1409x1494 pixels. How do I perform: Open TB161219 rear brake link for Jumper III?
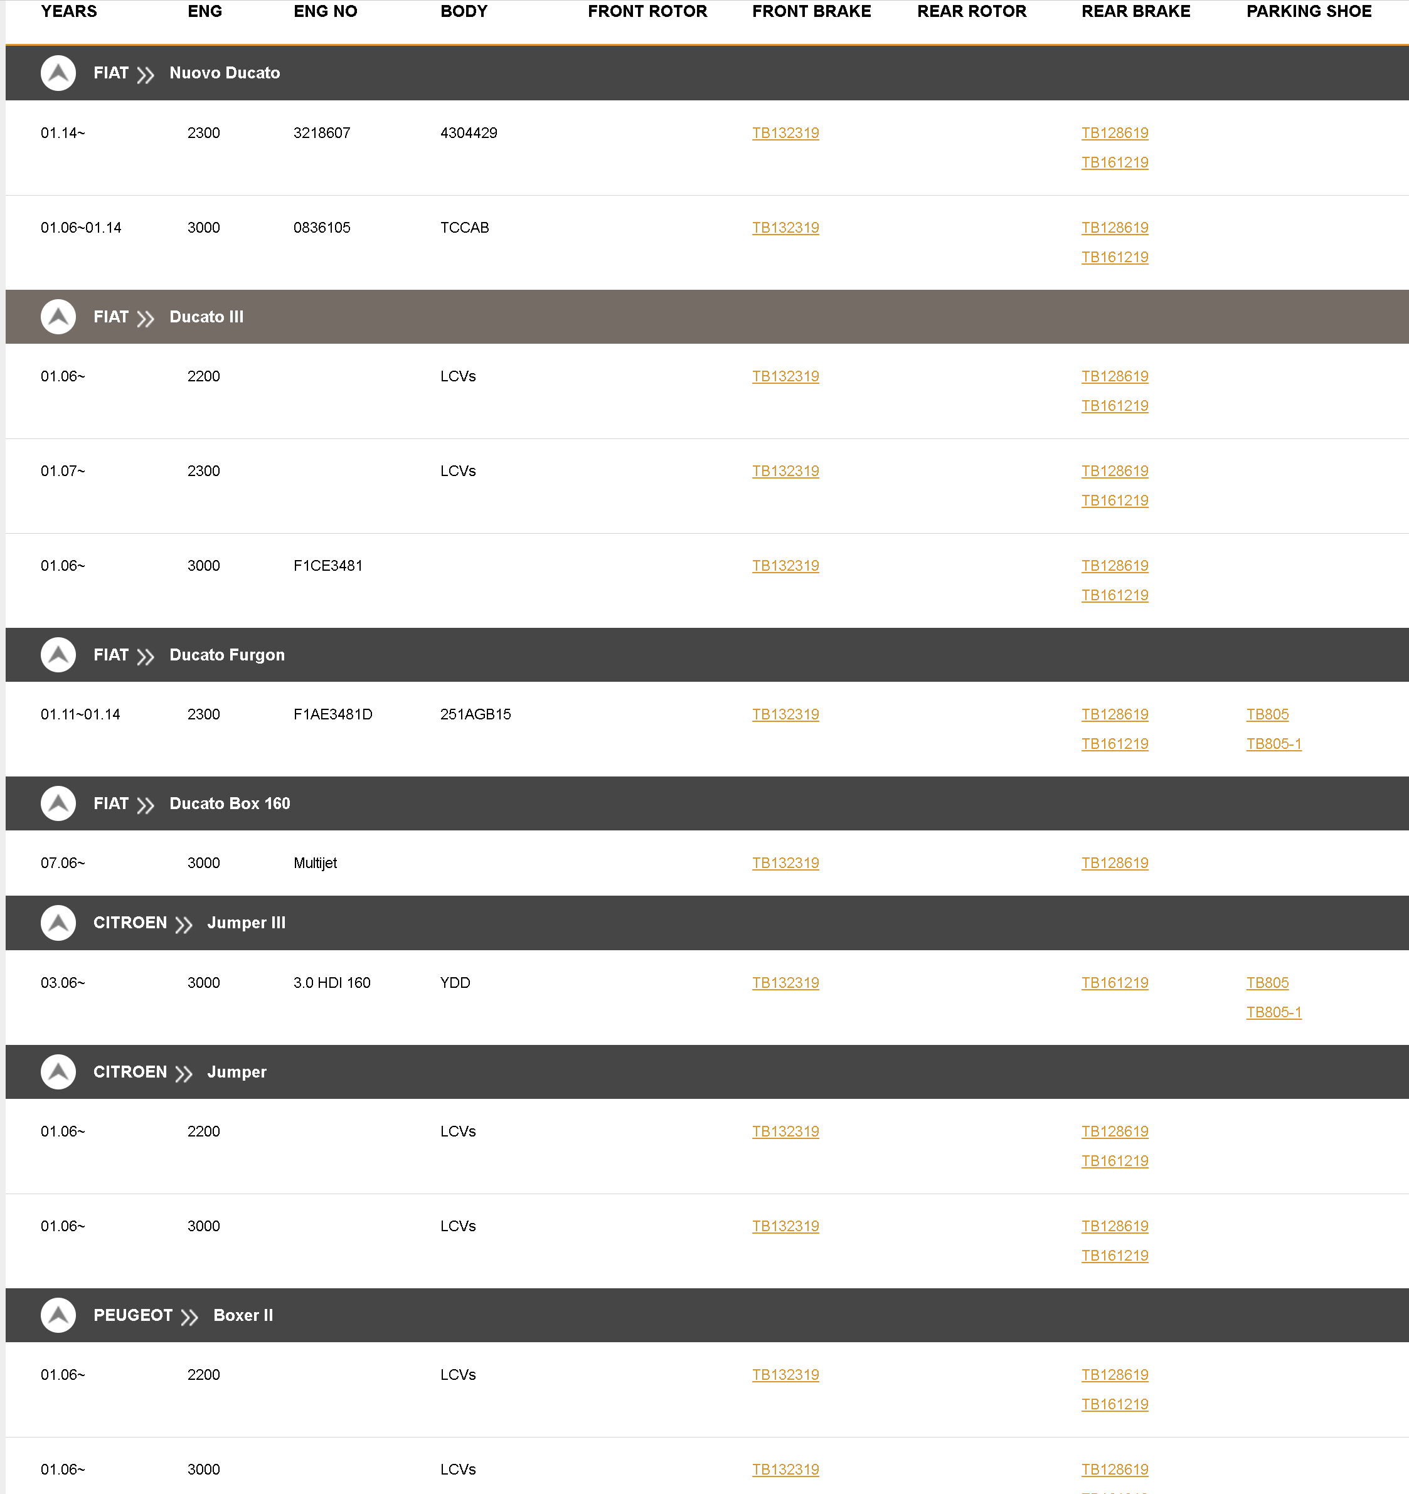[x=1114, y=983]
